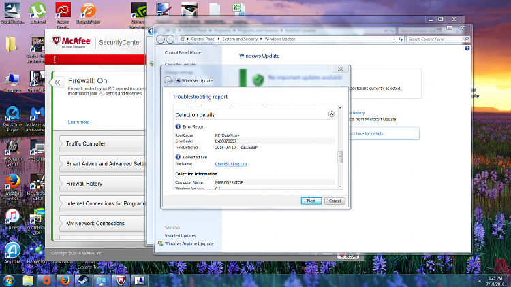Click the Next button in troubleshooter
This screenshot has width=511, height=287.
click(311, 201)
